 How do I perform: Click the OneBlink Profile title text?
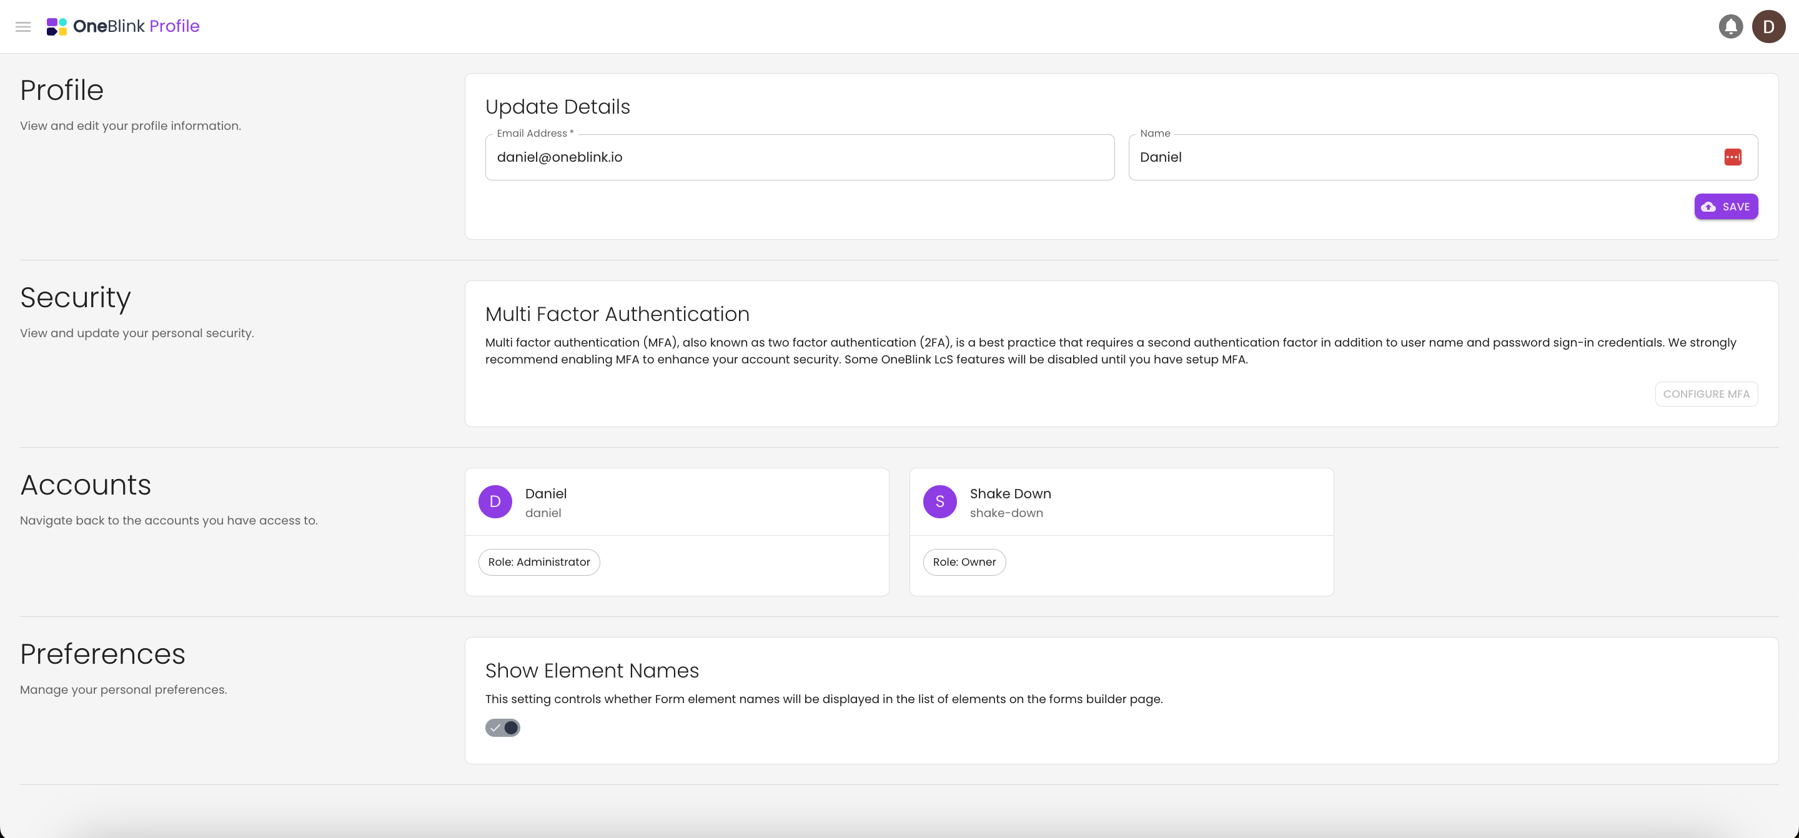136,26
